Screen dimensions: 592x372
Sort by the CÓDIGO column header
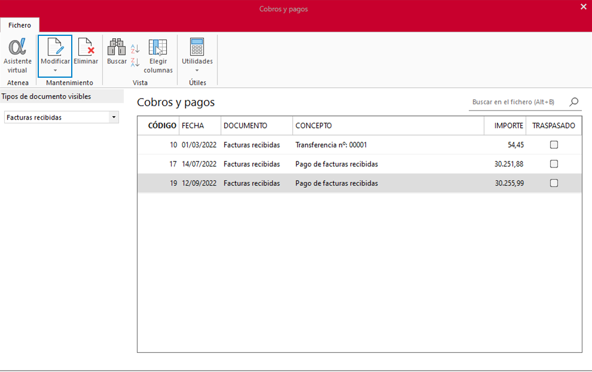[162, 126]
